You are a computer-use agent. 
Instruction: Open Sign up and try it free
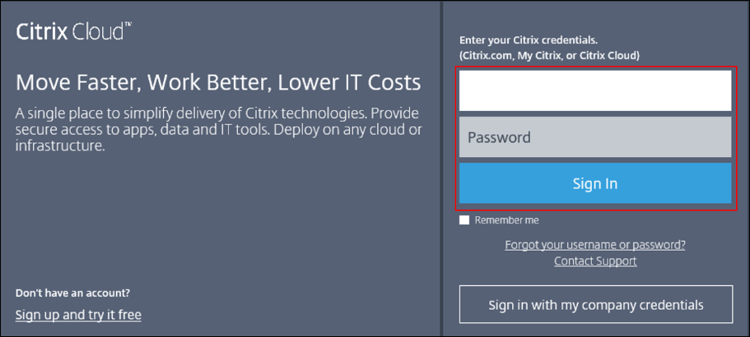coord(78,315)
